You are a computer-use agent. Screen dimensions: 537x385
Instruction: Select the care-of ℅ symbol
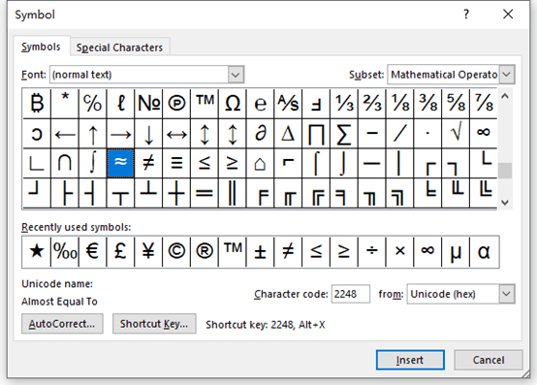(92, 104)
